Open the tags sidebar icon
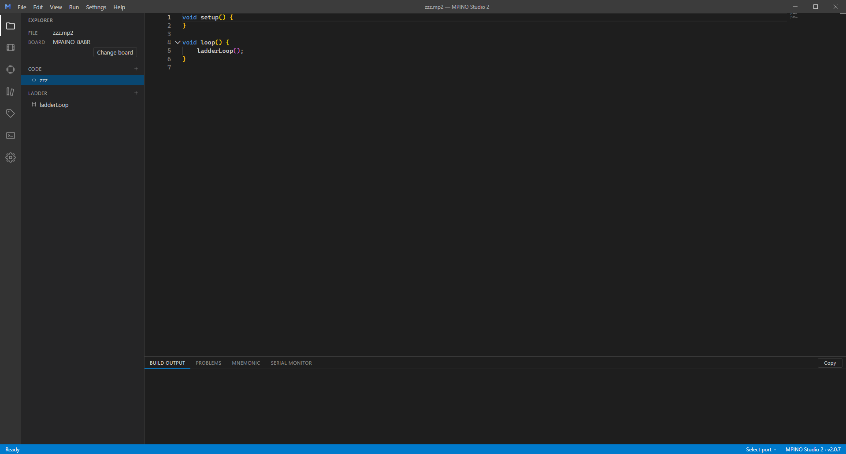 (11, 113)
